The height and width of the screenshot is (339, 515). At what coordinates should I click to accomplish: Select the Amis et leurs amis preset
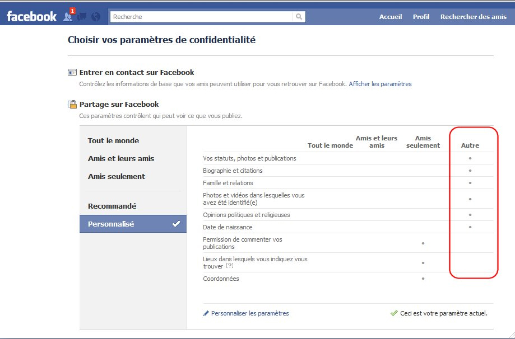click(x=120, y=158)
